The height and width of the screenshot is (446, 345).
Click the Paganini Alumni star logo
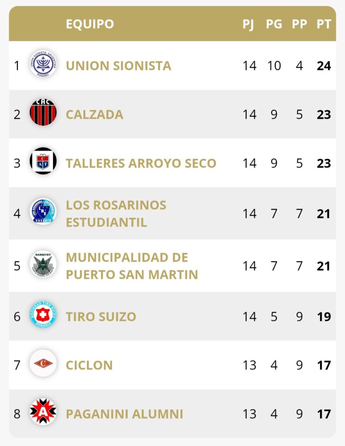pos(43,413)
